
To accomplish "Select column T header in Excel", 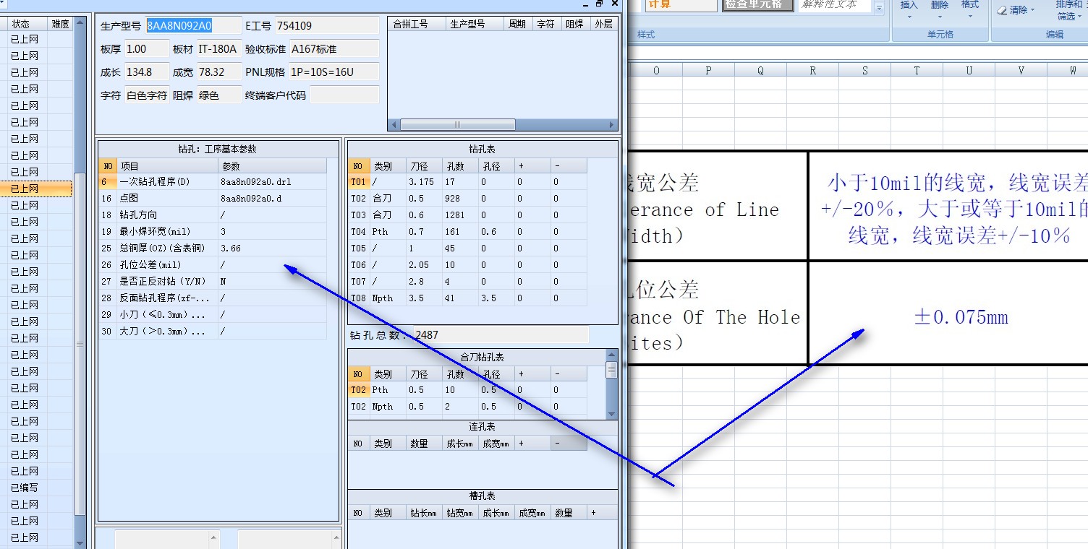I will [917, 70].
